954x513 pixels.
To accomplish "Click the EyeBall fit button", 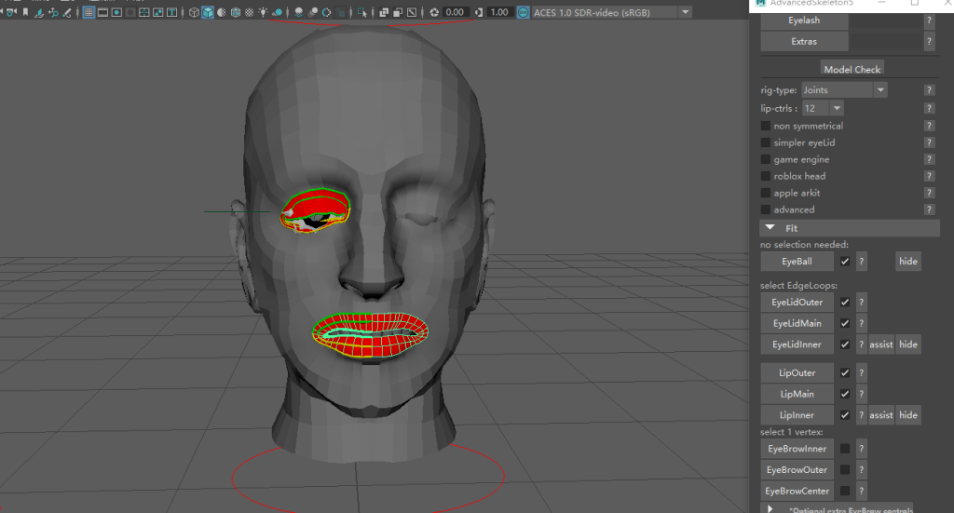I will tap(797, 262).
